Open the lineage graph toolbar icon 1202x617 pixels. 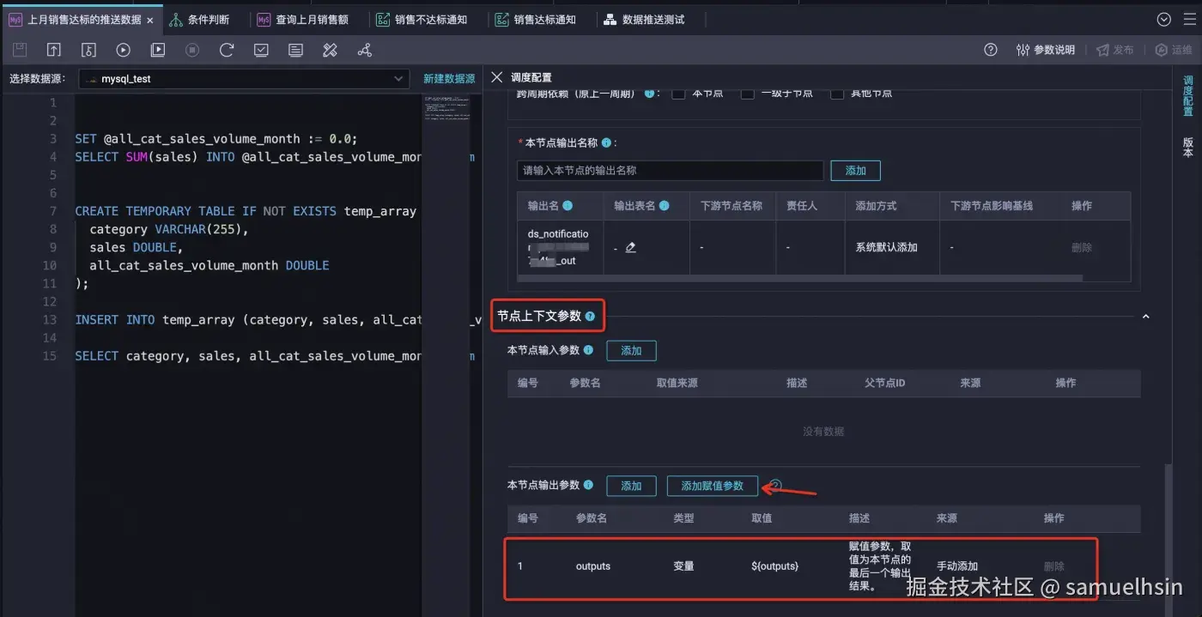(365, 50)
